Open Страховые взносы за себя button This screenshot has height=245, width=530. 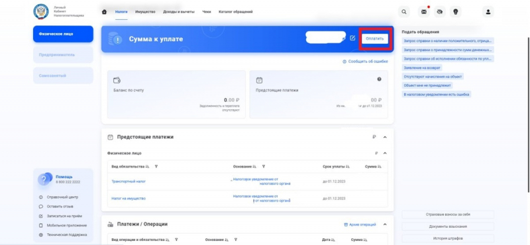coord(448,215)
